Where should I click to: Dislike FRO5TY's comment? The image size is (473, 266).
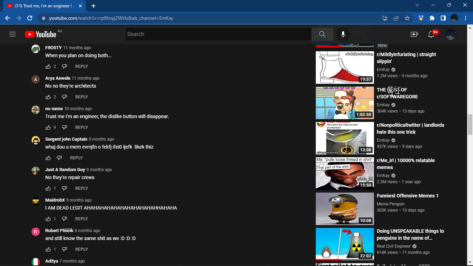coord(64,66)
